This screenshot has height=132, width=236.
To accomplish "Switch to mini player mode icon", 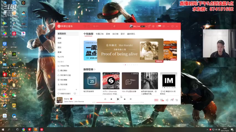I will [x=164, y=26].
